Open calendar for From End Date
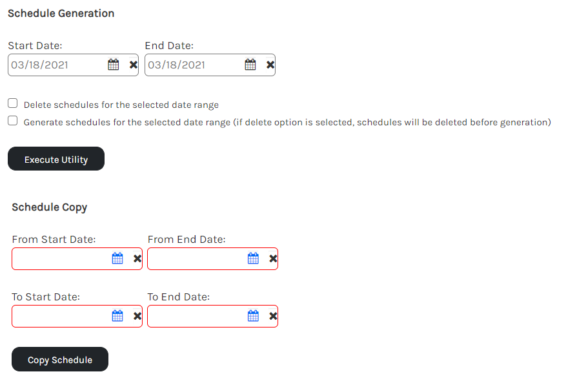Viewport: 566px width, 385px height. [254, 258]
